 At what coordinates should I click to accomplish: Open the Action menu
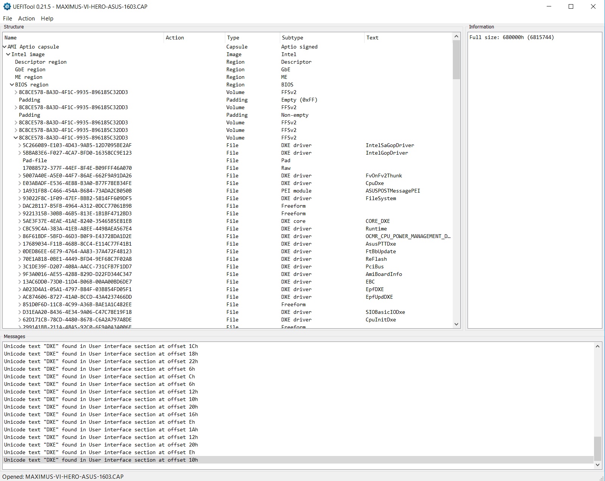(27, 18)
